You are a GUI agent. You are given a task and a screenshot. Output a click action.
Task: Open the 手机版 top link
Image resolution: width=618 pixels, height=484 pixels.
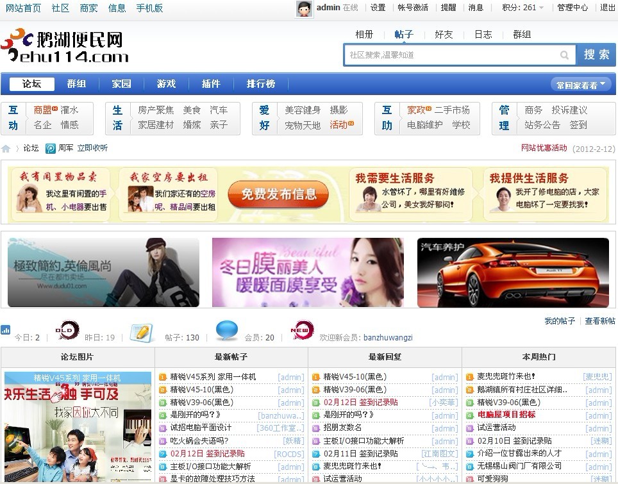(149, 8)
